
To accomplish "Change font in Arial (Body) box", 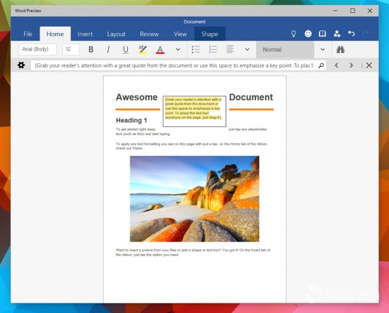I will (38, 49).
